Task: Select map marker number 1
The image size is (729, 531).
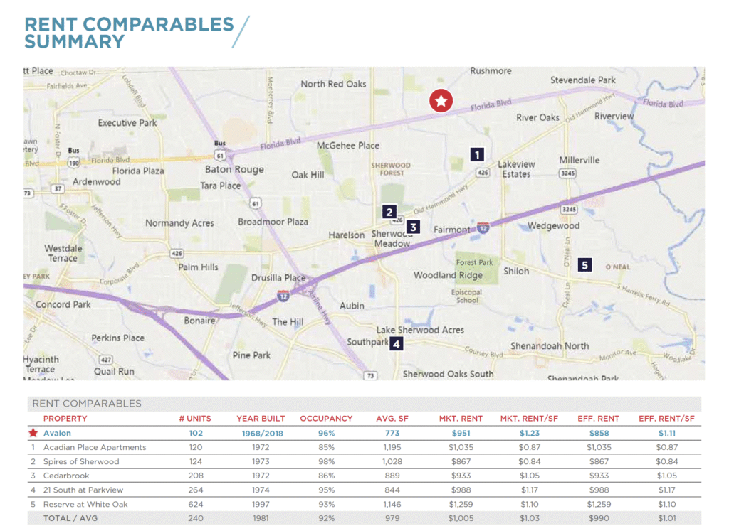Action: 477,154
